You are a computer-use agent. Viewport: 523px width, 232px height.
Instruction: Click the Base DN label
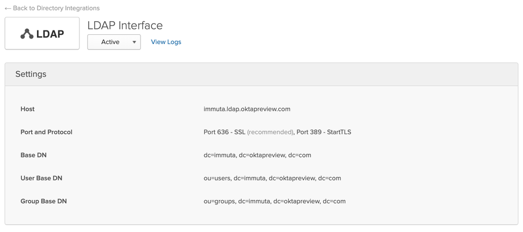[33, 155]
